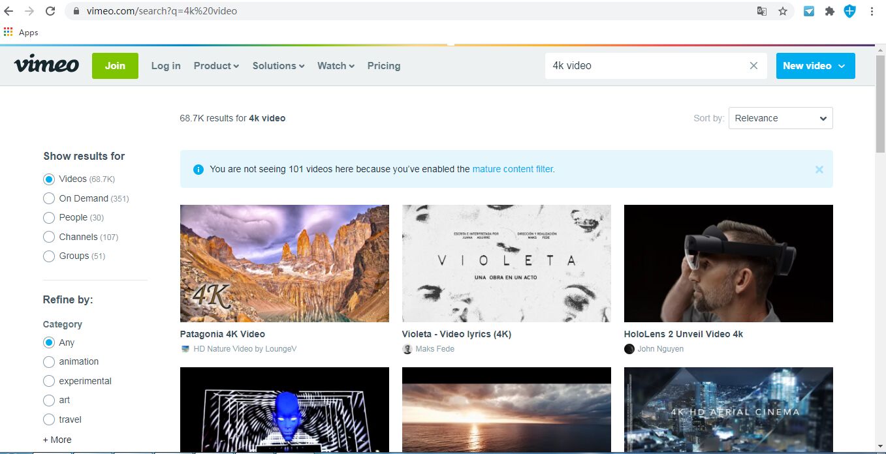
Task: Open Google Translate from the address bar
Action: (x=761, y=10)
